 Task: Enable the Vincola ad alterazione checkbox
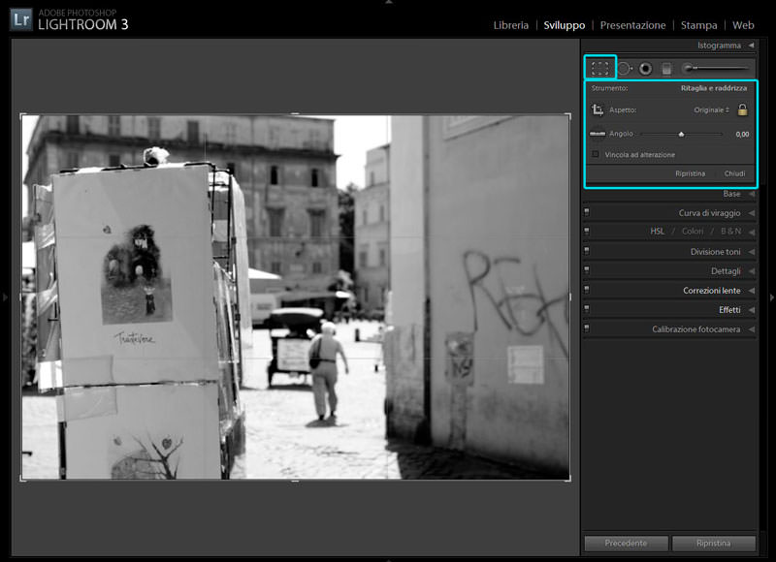[x=596, y=154]
